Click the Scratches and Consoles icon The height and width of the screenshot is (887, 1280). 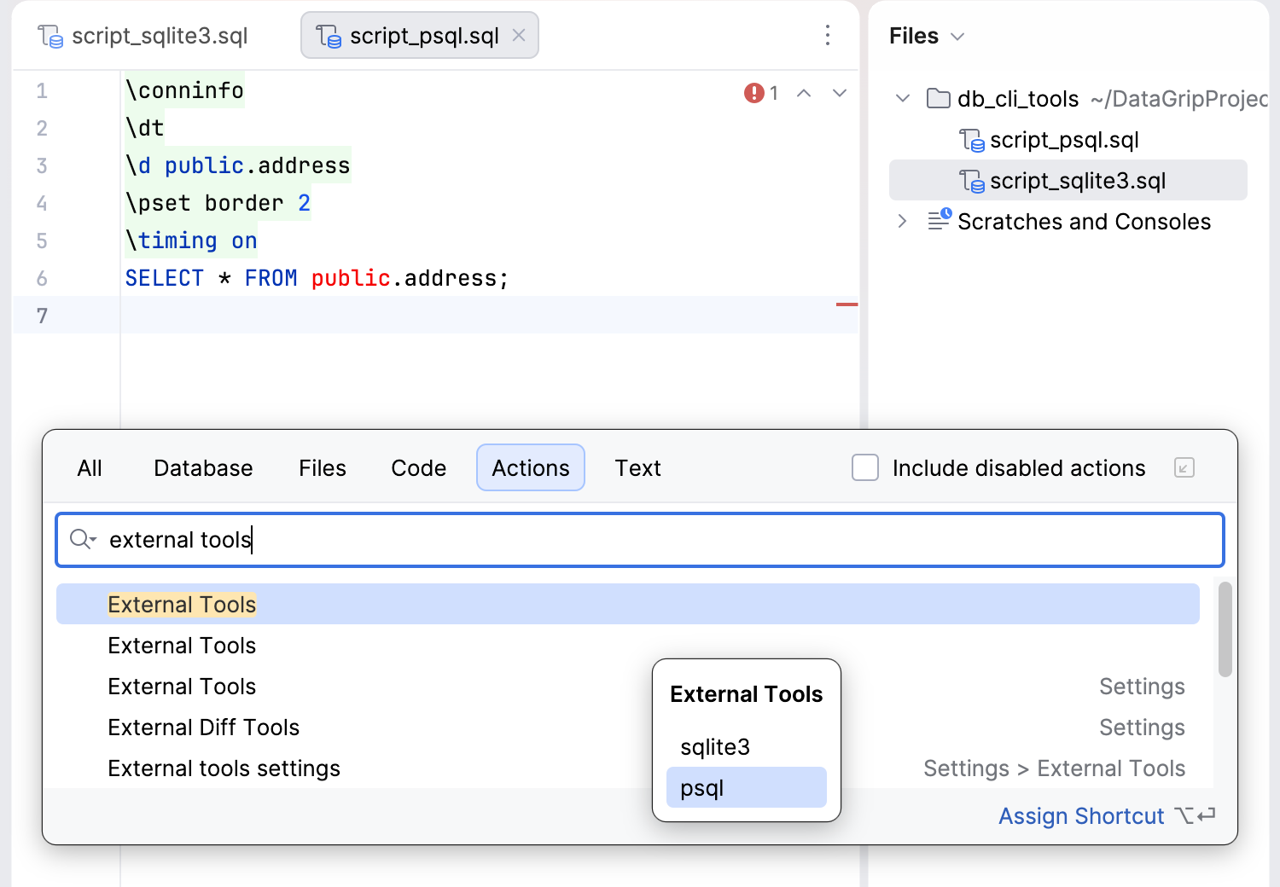(x=940, y=220)
